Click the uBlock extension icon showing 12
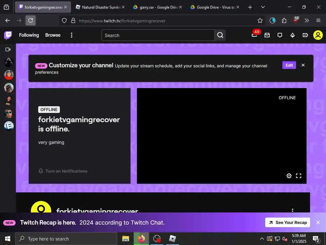Viewport: 326px width, 245px height. (296, 20)
